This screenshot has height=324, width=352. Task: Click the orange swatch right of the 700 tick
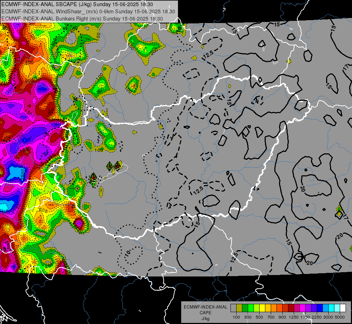[274, 308]
